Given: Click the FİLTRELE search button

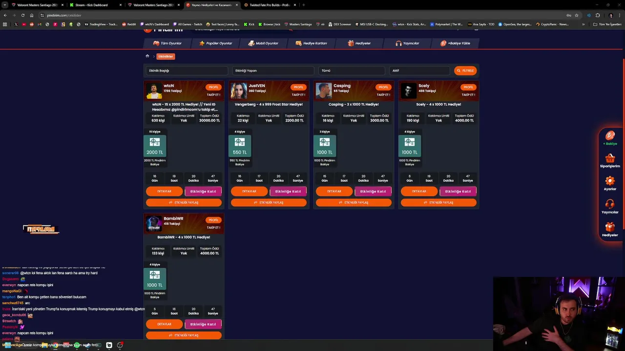Looking at the screenshot, I should [x=465, y=71].
